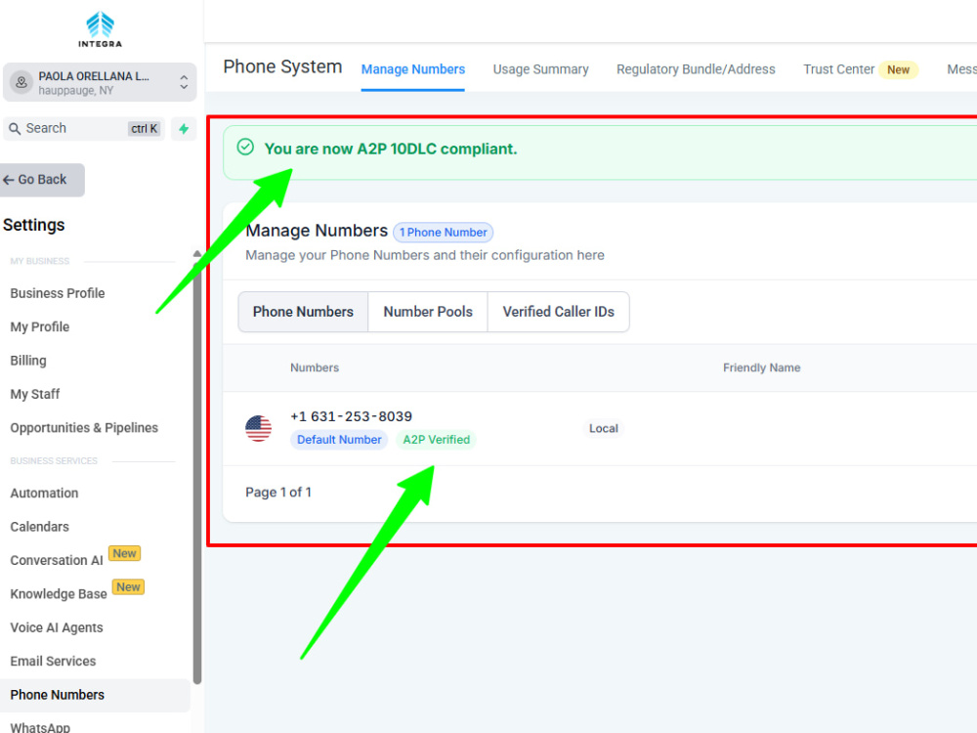The image size is (977, 733).
Task: Open Opportunities & Pipelines settings
Action: pyautogui.click(x=84, y=428)
